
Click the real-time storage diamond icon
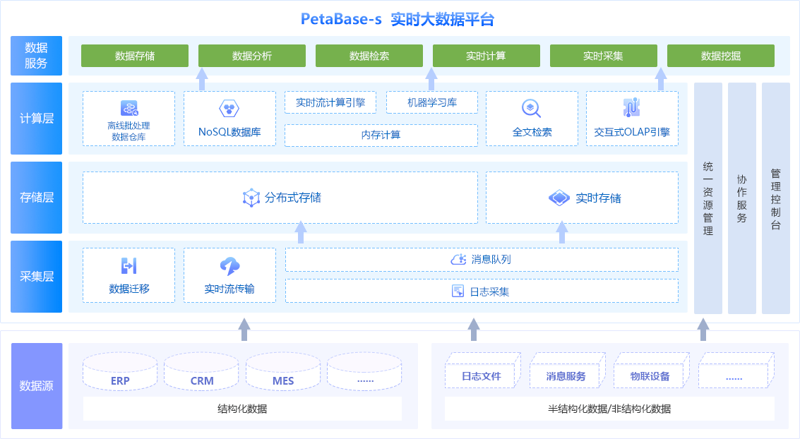[559, 198]
